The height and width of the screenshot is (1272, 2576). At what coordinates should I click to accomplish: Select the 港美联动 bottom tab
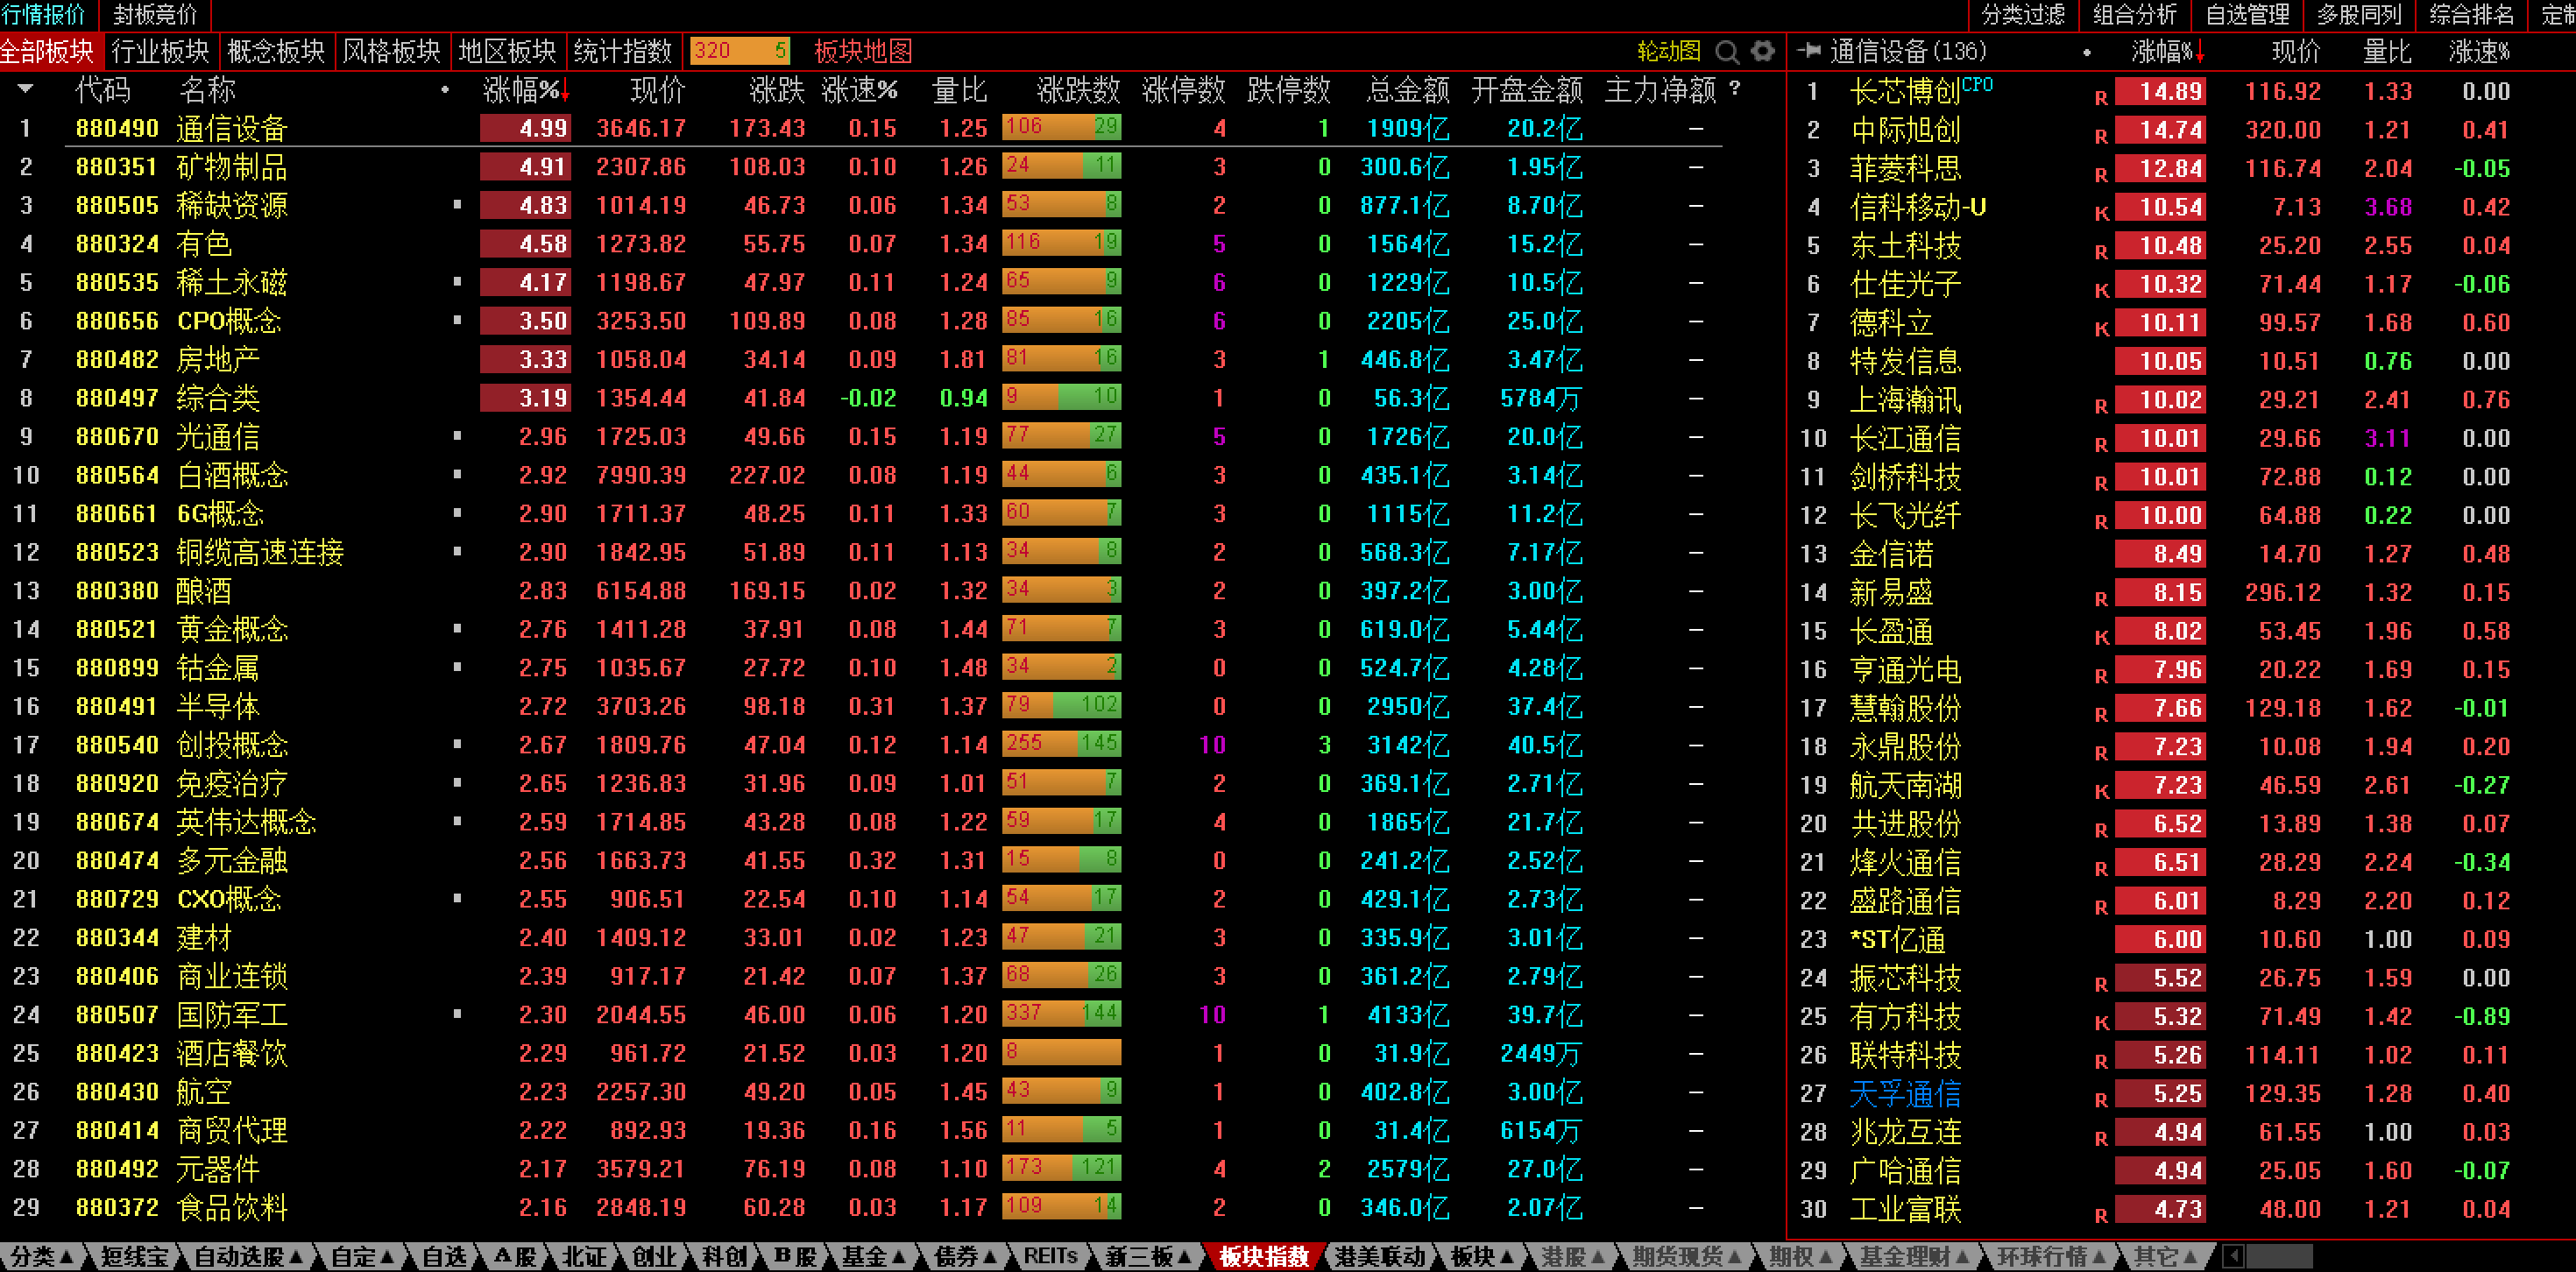pyautogui.click(x=1379, y=1256)
